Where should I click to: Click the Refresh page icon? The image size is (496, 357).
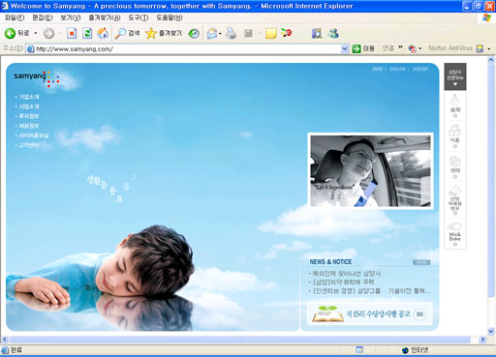(x=87, y=33)
